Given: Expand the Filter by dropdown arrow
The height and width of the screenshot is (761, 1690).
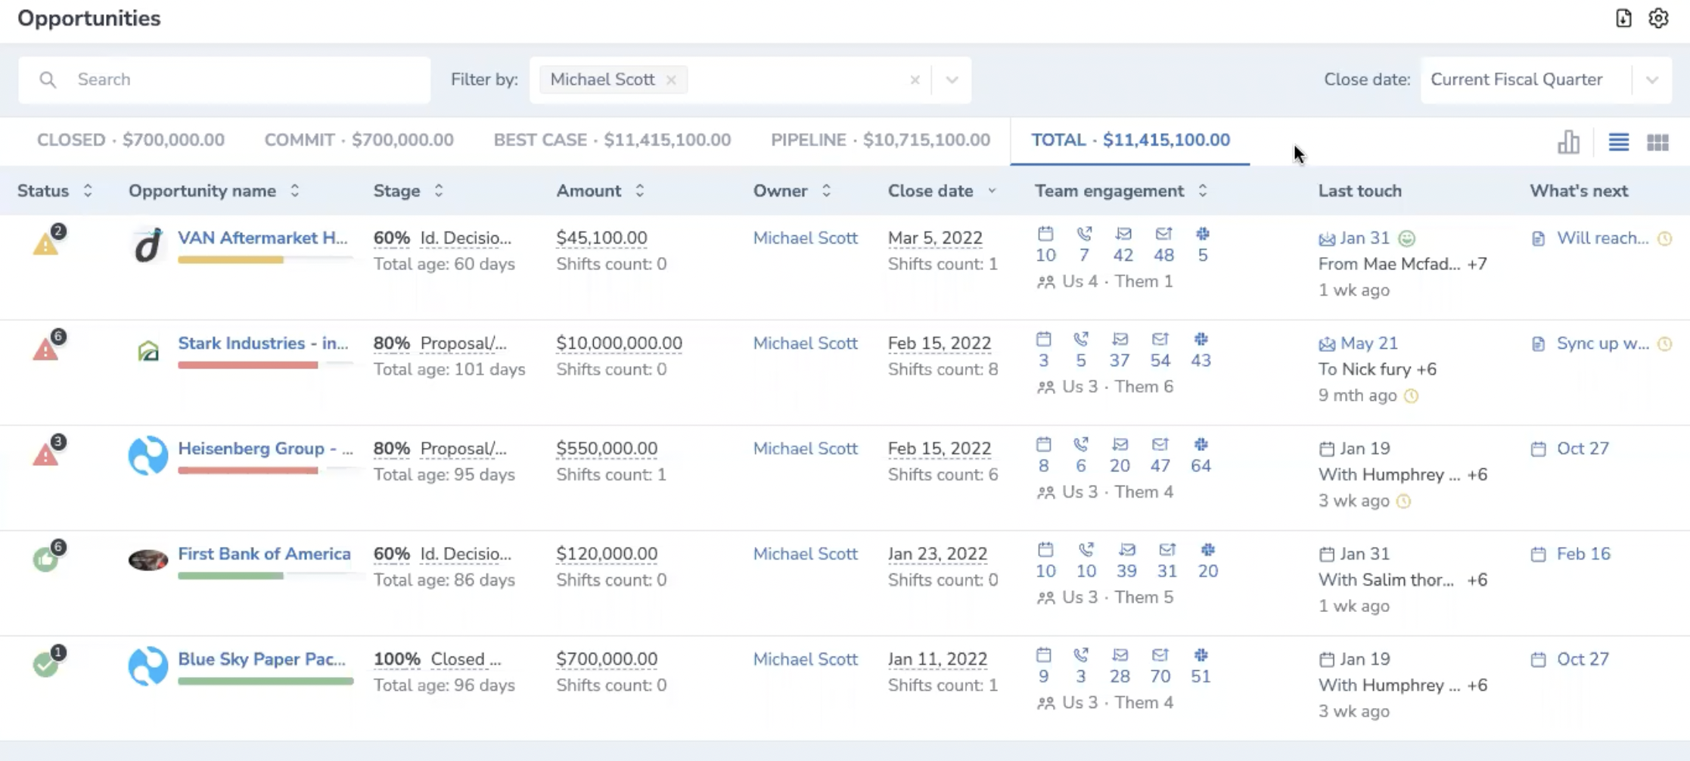Looking at the screenshot, I should (952, 79).
